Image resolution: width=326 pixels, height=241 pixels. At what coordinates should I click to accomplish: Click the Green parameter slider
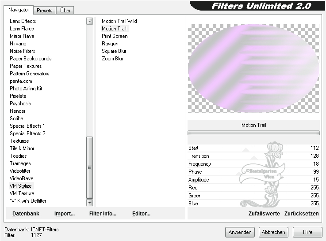click(x=253, y=196)
